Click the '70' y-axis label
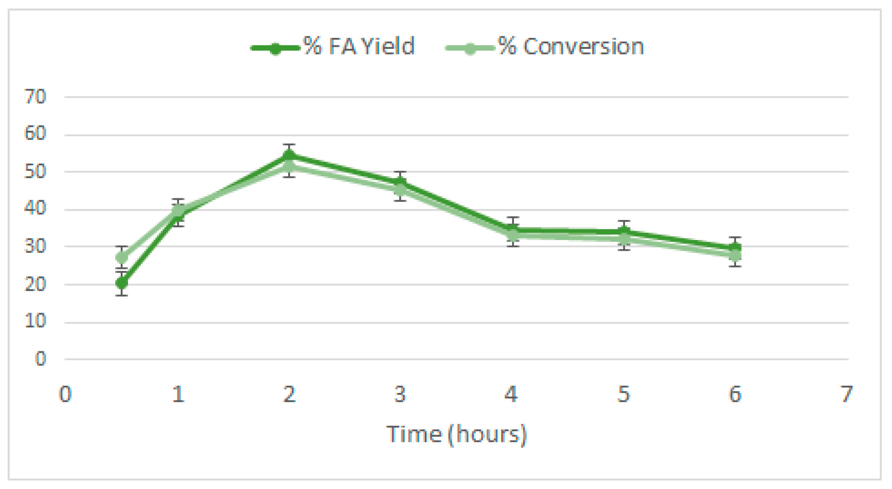The image size is (892, 489). click(35, 97)
